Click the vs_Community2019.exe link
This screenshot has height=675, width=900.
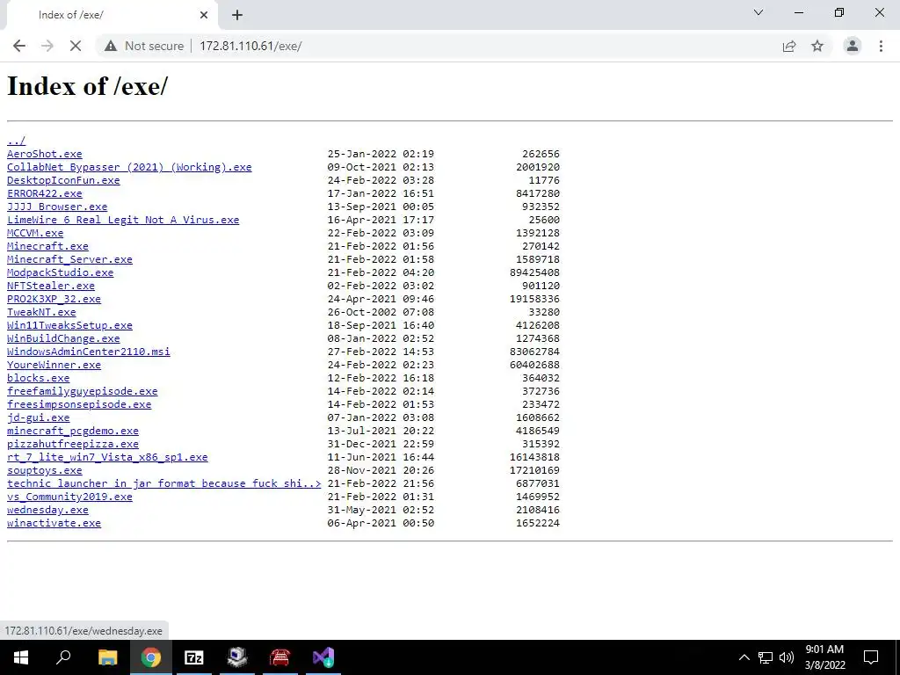click(x=69, y=497)
